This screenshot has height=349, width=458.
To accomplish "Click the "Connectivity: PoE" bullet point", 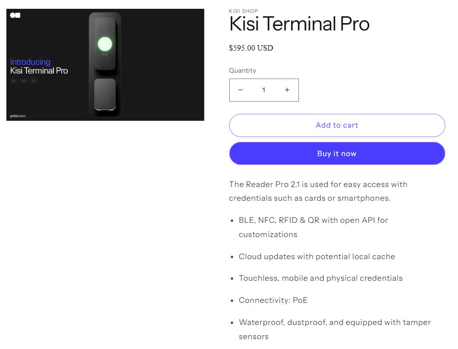I will coord(273,300).
